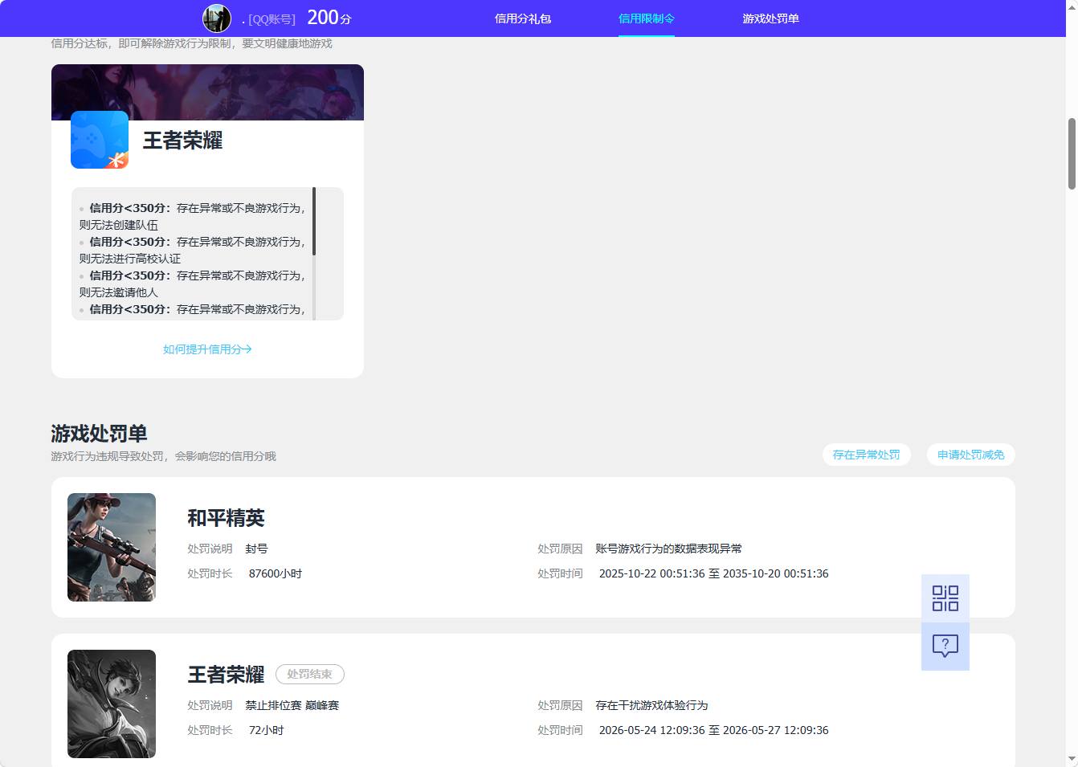Click the 王者荣耀 blue gamepad app icon
1078x767 pixels.
click(100, 140)
